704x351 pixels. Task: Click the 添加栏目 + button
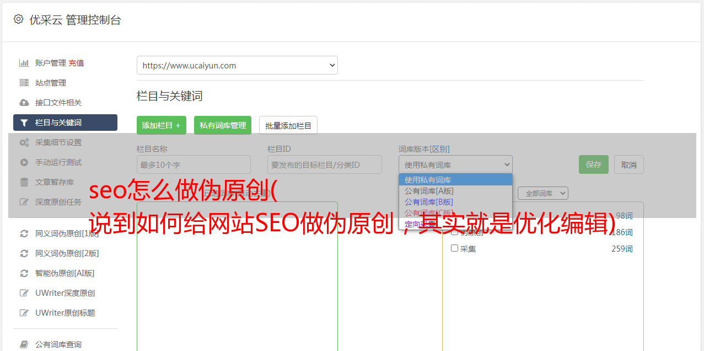coord(162,125)
